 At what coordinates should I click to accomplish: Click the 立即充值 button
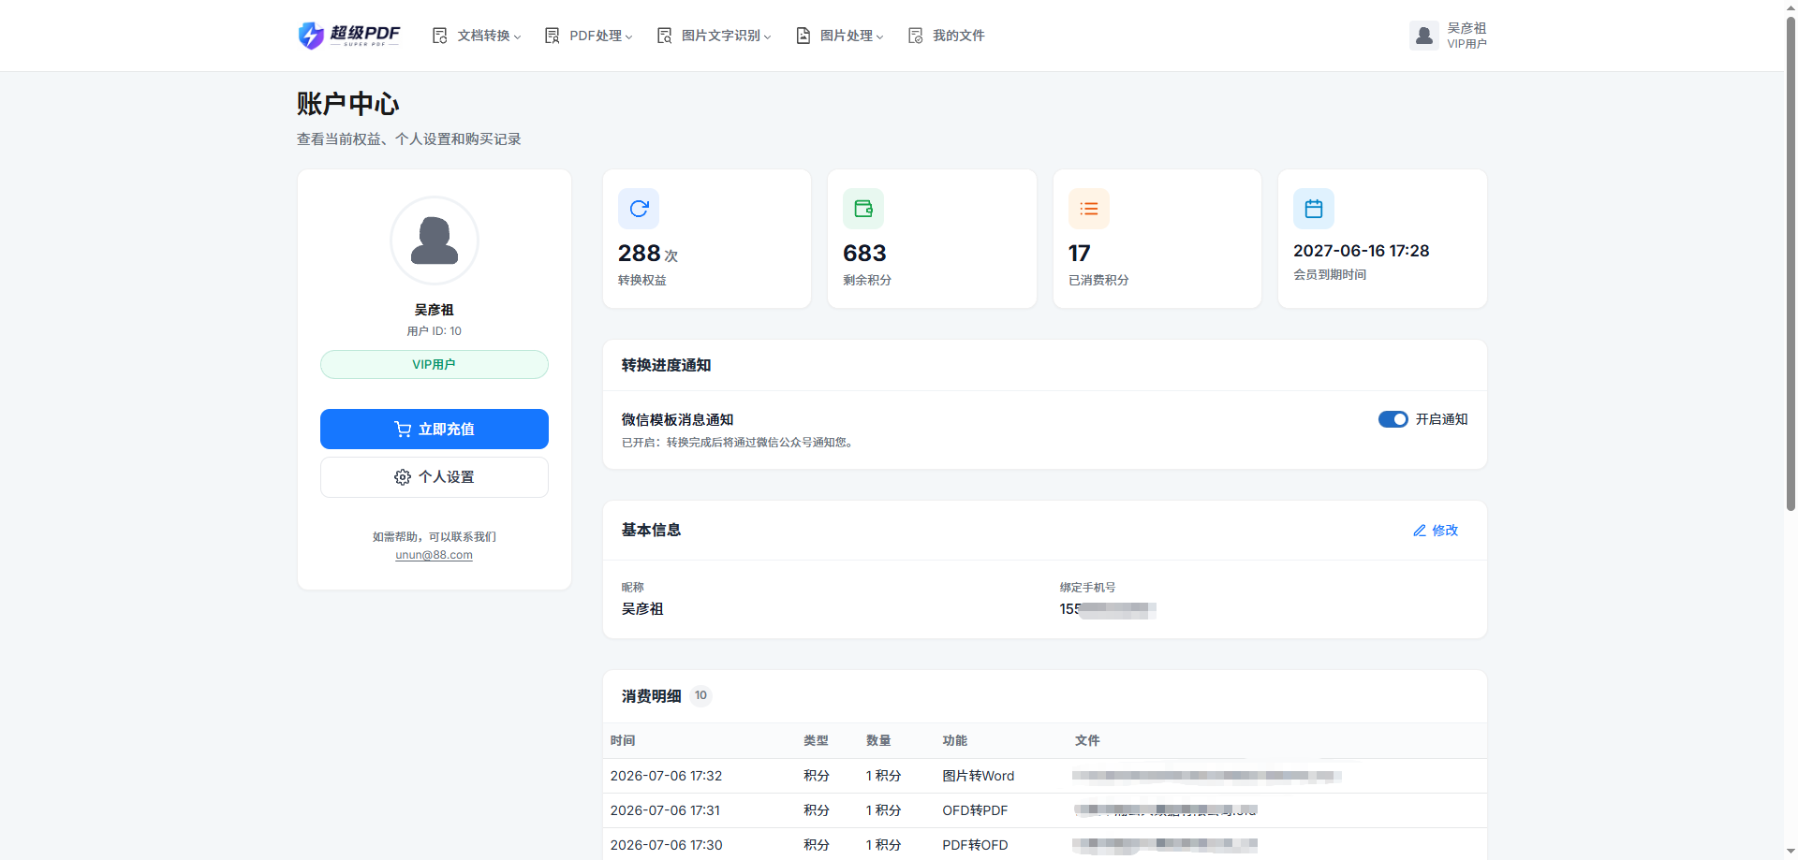[x=435, y=429]
